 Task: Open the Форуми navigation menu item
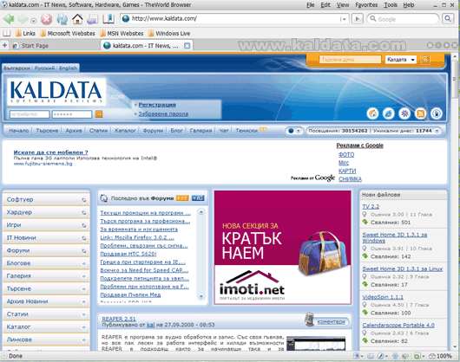coord(153,131)
